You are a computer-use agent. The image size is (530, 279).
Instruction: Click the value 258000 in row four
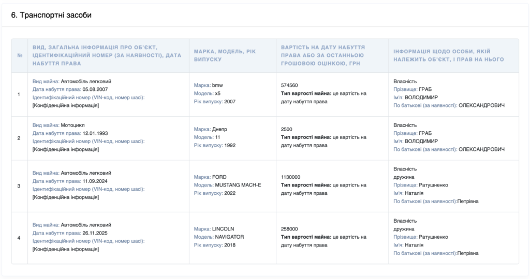(x=289, y=229)
